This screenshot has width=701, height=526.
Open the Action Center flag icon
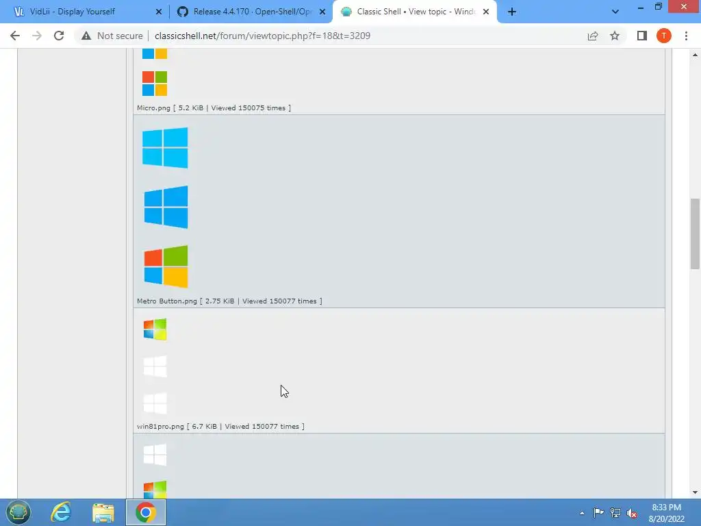tap(598, 513)
